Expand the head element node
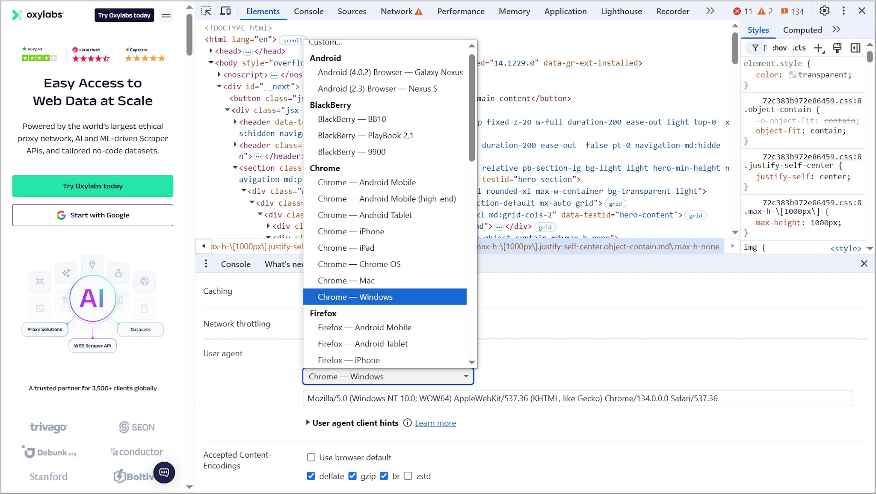The image size is (876, 494). 211,51
